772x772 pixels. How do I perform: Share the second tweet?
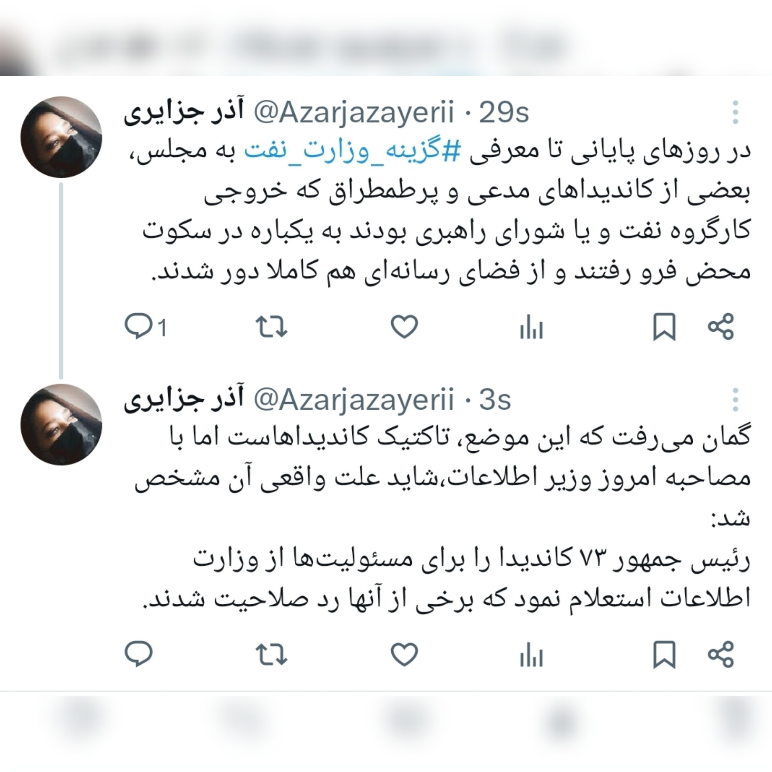click(x=721, y=654)
